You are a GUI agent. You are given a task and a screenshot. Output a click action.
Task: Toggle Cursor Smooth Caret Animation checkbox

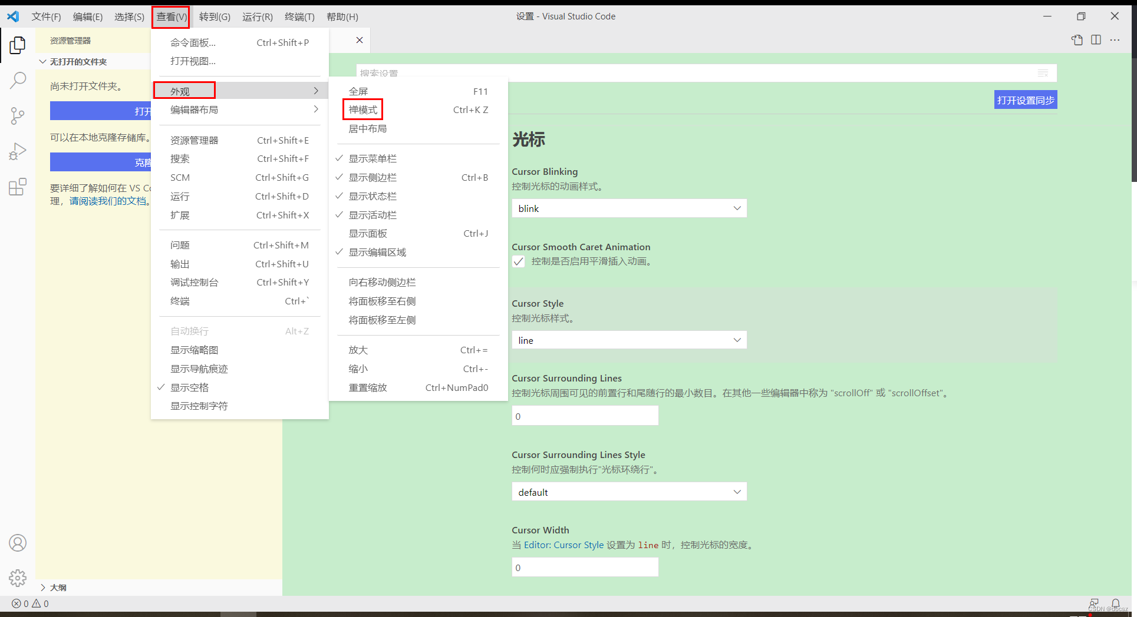[518, 261]
